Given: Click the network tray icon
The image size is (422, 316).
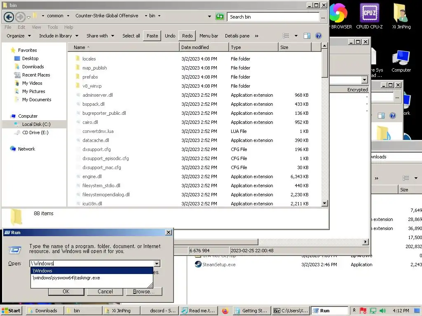Looking at the screenshot, I should [x=373, y=311].
